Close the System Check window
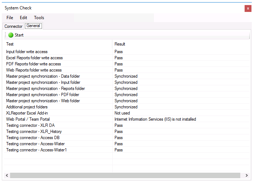 (248, 8)
